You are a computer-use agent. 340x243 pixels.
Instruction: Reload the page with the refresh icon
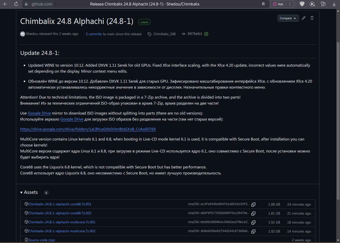(x=16, y=4)
